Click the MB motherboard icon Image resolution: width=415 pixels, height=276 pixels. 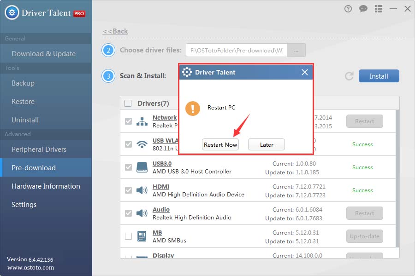(142, 236)
